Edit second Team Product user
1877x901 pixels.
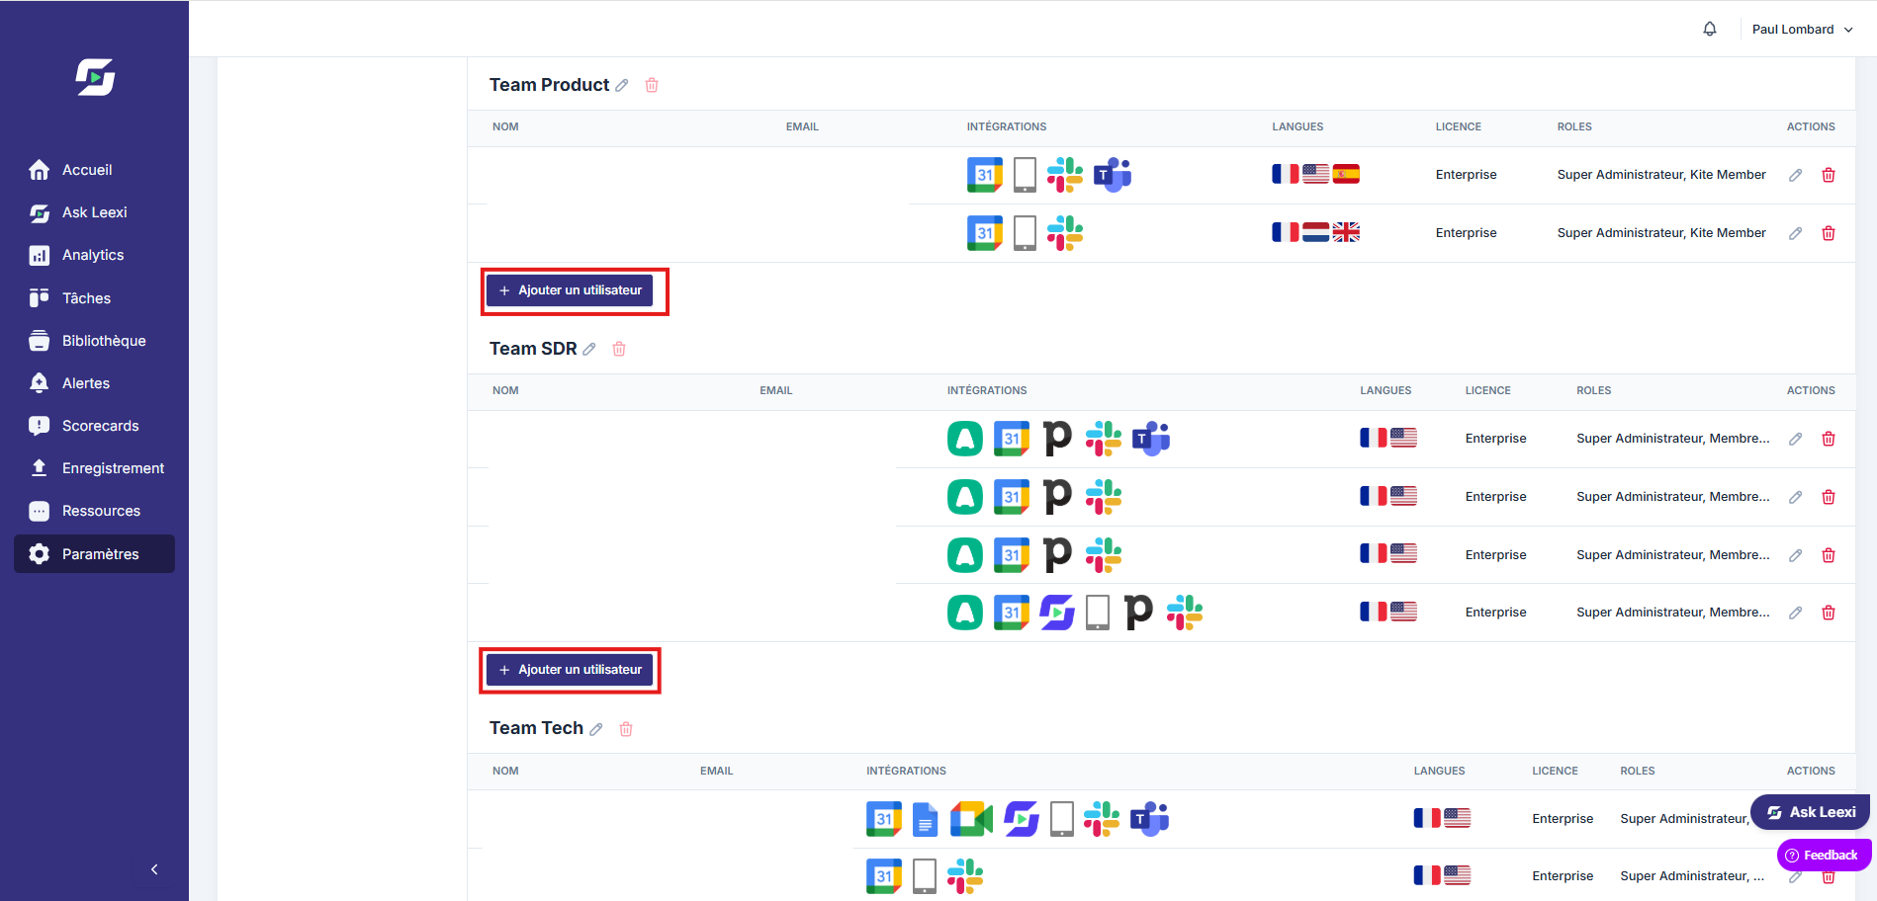pyautogui.click(x=1796, y=233)
